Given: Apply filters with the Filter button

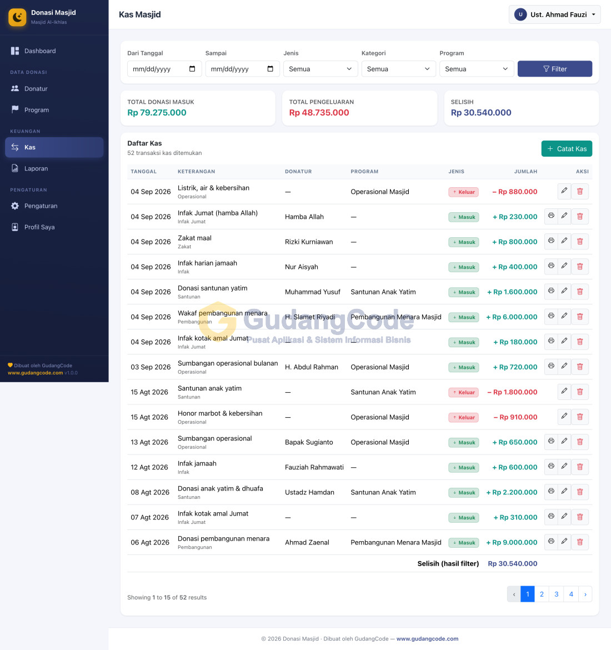Looking at the screenshot, I should click(555, 69).
